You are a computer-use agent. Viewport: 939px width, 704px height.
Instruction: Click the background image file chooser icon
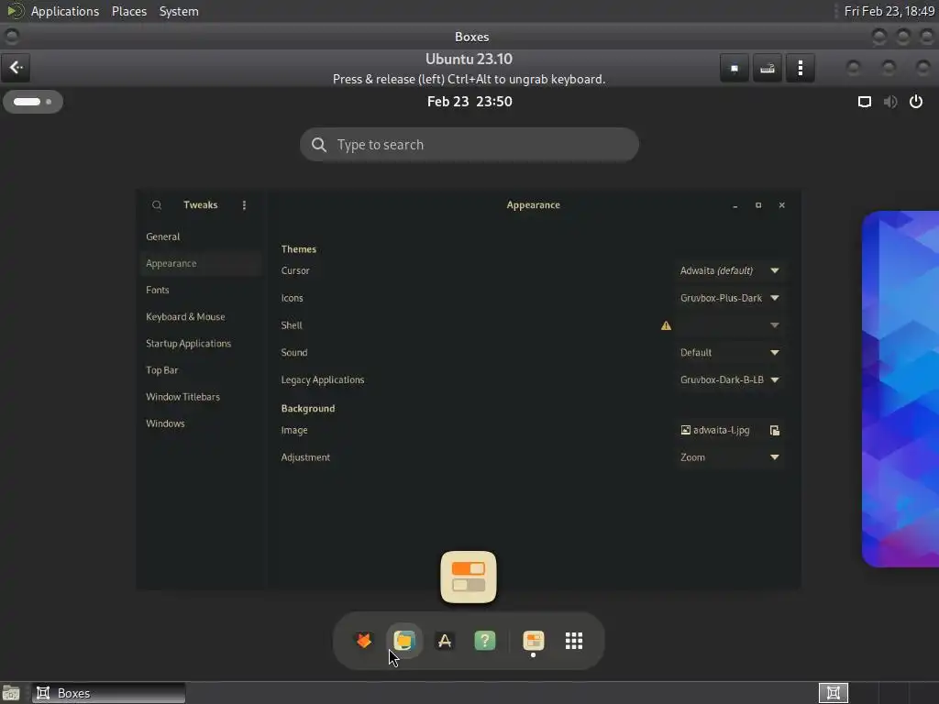(x=774, y=430)
